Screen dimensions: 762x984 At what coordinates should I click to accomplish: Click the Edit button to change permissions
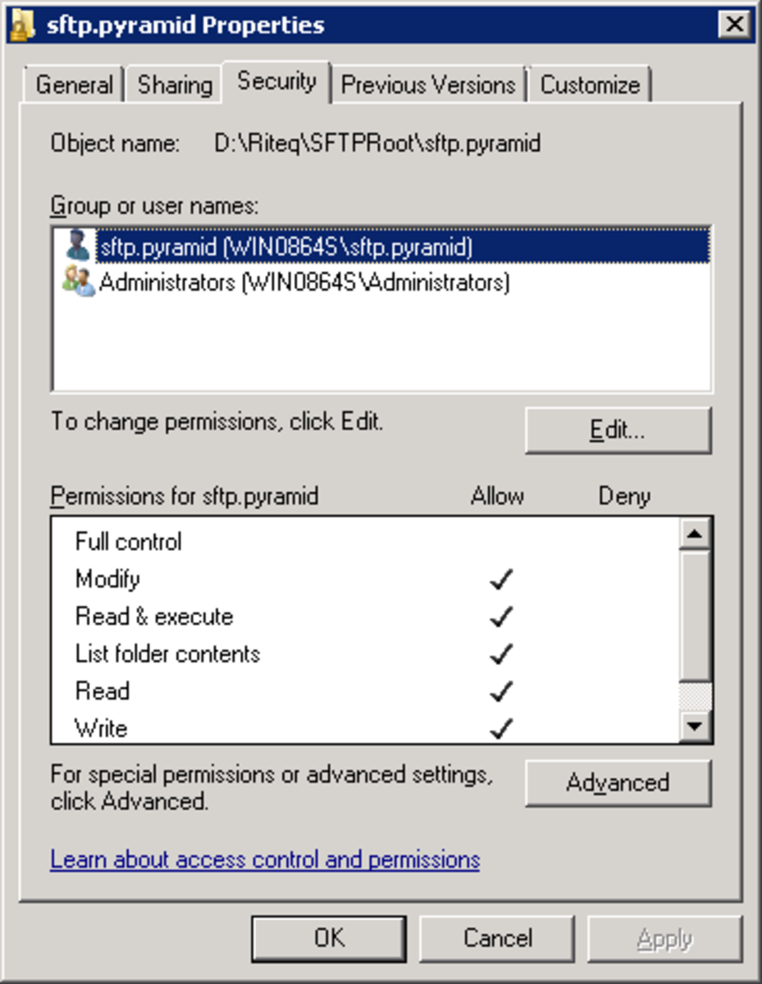click(618, 430)
